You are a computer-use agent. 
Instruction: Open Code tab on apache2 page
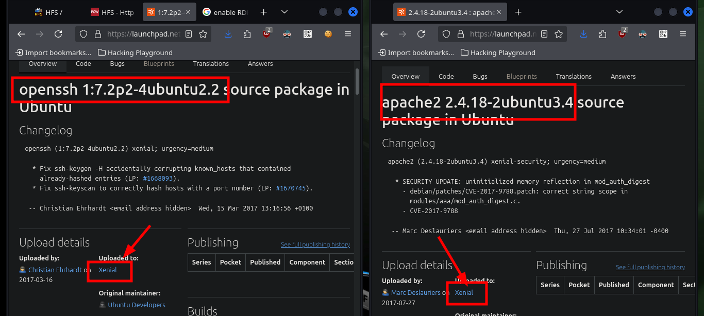click(446, 76)
